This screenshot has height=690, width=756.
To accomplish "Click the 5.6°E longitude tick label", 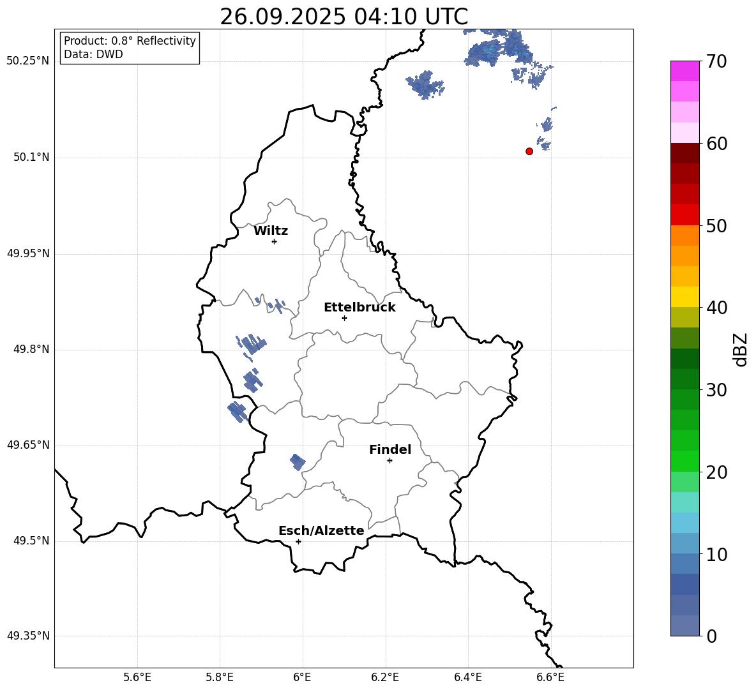I will point(137,677).
